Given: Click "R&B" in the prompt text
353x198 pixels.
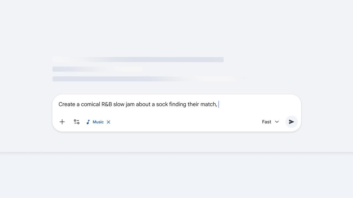Looking at the screenshot, I should [x=107, y=105].
